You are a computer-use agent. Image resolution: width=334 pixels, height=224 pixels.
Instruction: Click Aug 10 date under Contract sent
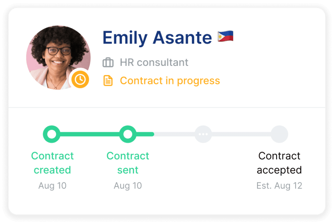pyautogui.click(x=128, y=186)
